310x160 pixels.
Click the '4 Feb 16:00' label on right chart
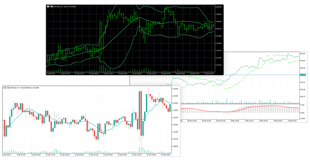pyautogui.click(x=263, y=121)
